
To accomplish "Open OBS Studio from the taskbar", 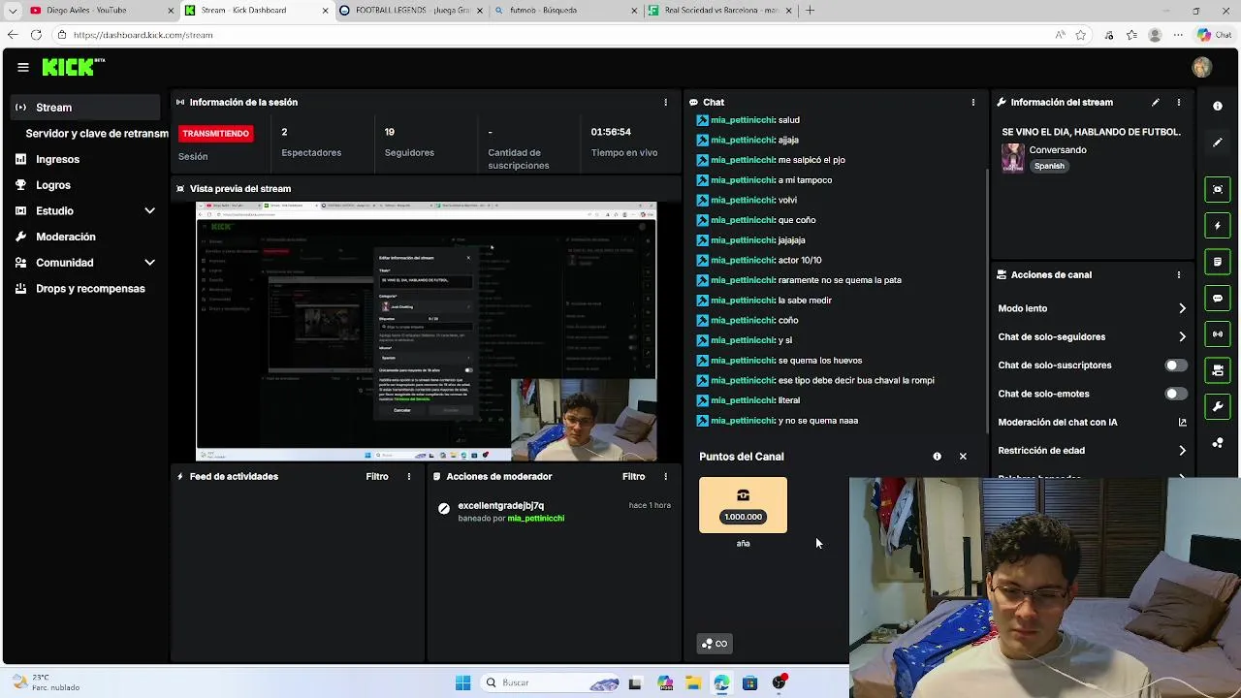I will tap(779, 682).
